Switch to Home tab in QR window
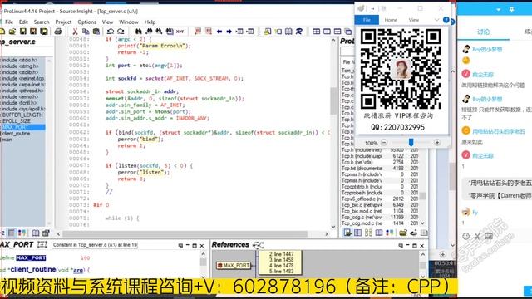This screenshot has width=532, height=299. (x=391, y=20)
